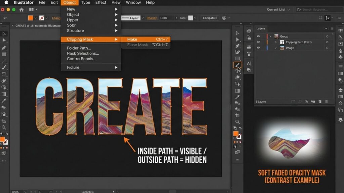Activate the Paintbrush tool in left toolbar
This screenshot has height=193, width=344.
click(x=4, y=68)
